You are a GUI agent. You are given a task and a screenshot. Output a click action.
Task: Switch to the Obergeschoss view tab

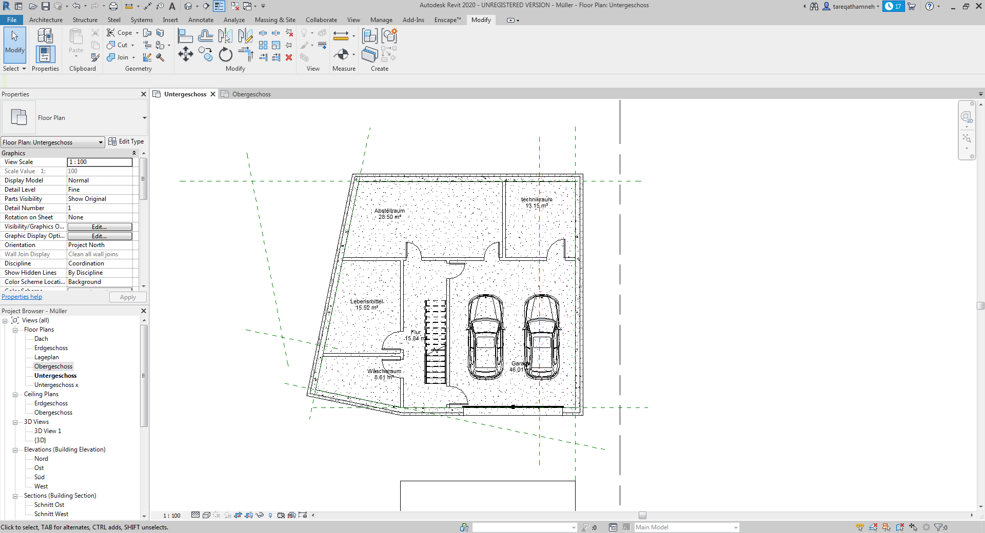(x=251, y=94)
